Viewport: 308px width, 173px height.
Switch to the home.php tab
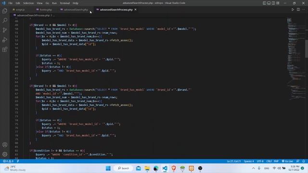[x=46, y=10]
